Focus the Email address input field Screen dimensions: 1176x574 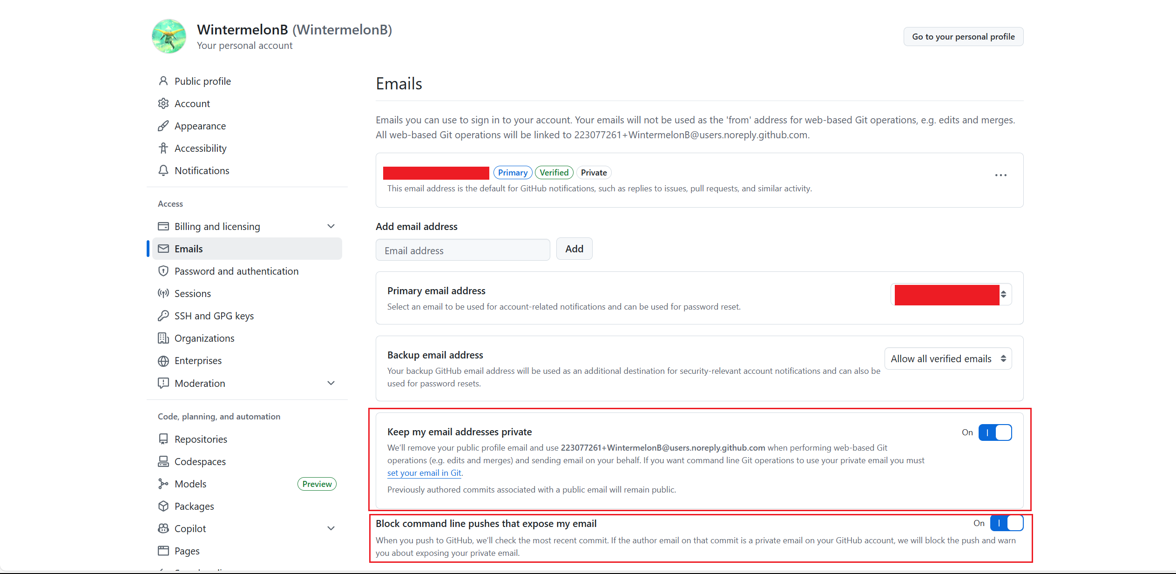[x=463, y=250]
